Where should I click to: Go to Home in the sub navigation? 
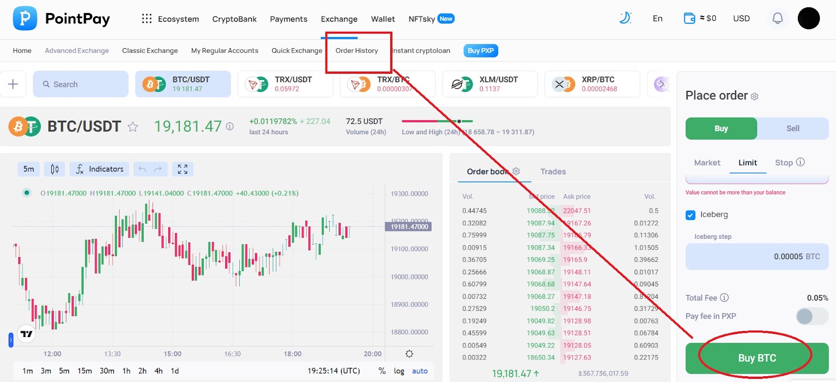[22, 51]
